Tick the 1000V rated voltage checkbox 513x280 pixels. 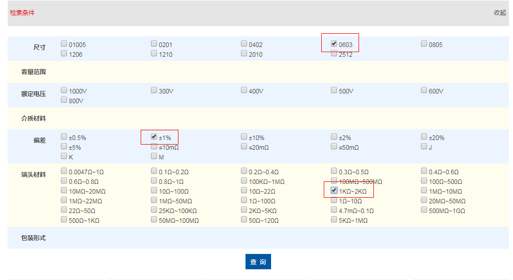[x=64, y=90]
